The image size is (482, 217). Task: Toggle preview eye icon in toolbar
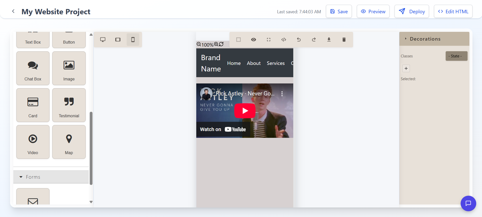coord(254,40)
